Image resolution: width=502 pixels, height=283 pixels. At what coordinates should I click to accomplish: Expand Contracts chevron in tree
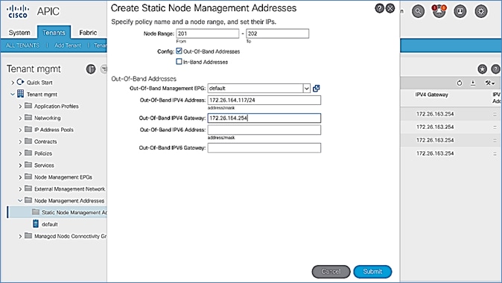(20, 141)
